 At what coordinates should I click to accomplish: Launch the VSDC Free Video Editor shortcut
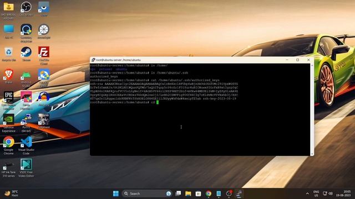tap(26, 168)
